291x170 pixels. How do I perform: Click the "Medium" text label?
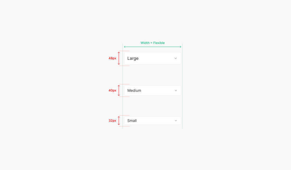tap(134, 90)
